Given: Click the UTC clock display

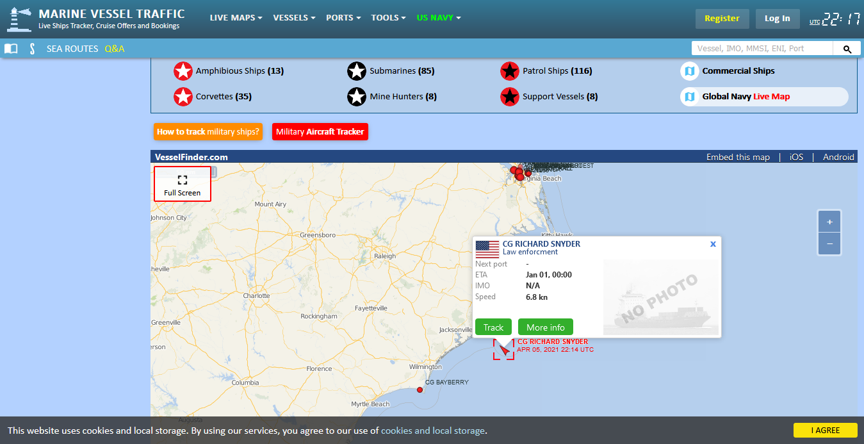Looking at the screenshot, I should (x=835, y=19).
